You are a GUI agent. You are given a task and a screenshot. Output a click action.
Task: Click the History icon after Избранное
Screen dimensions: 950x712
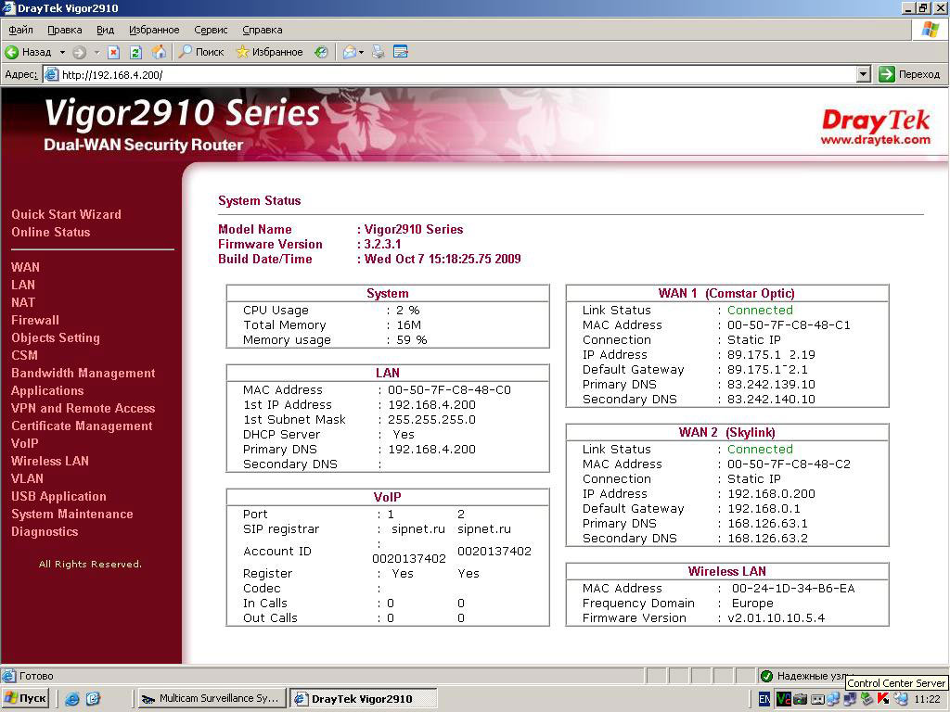pos(321,52)
